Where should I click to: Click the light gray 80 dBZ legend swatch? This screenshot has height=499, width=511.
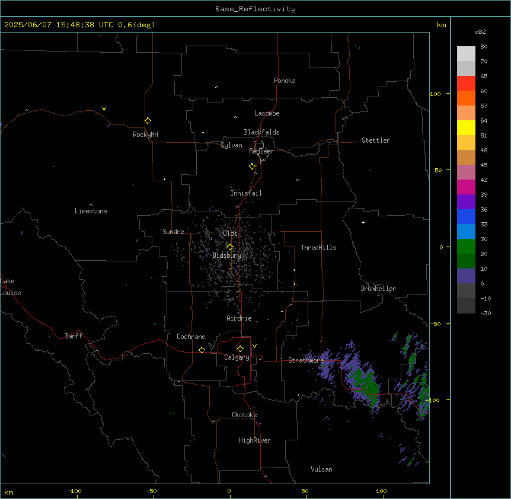[x=466, y=53]
